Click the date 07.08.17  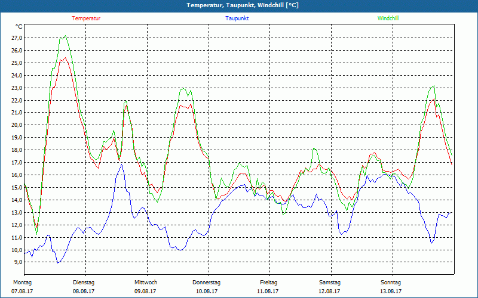point(22,291)
